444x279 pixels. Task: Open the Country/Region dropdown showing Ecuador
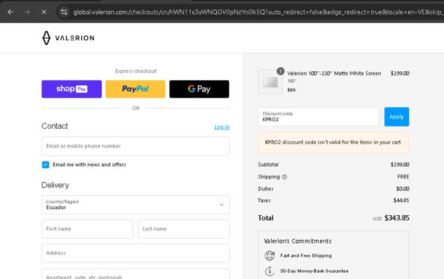[x=136, y=205]
